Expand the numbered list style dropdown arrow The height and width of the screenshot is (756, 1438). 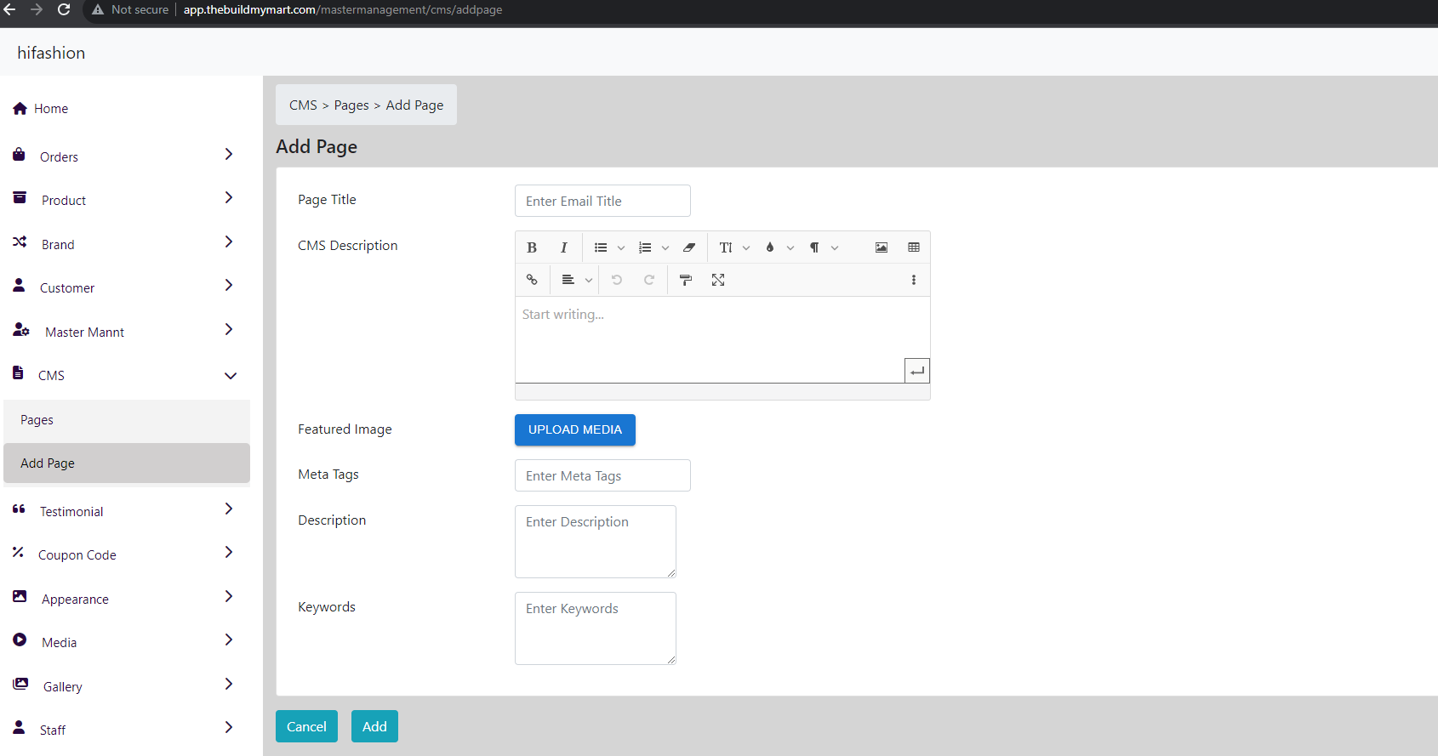pos(665,248)
